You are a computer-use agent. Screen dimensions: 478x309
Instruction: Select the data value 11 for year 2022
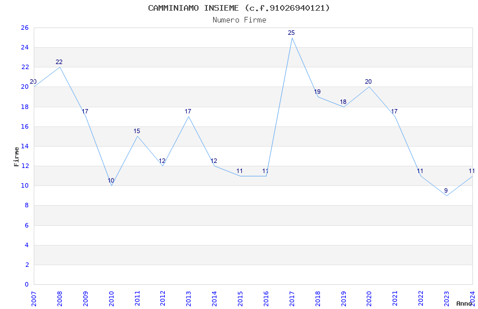click(421, 171)
